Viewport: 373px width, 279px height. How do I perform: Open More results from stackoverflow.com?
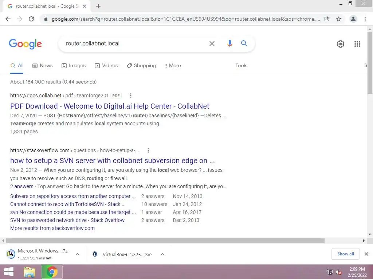pyautogui.click(x=52, y=228)
